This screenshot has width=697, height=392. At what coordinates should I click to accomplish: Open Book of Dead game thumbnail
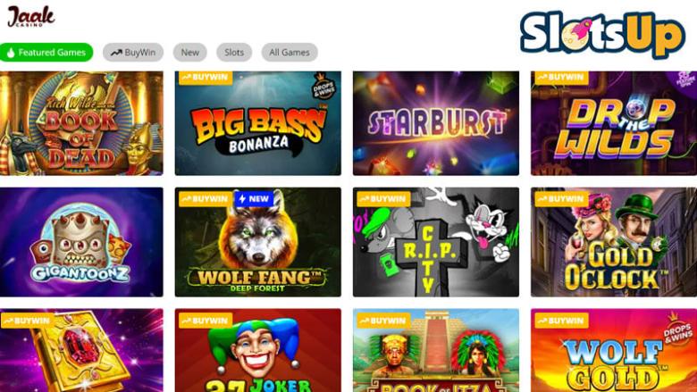point(81,123)
